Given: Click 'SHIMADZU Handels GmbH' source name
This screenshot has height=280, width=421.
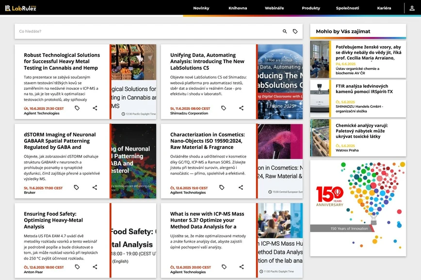Looking at the screenshot, I should pyautogui.click(x=359, y=109).
